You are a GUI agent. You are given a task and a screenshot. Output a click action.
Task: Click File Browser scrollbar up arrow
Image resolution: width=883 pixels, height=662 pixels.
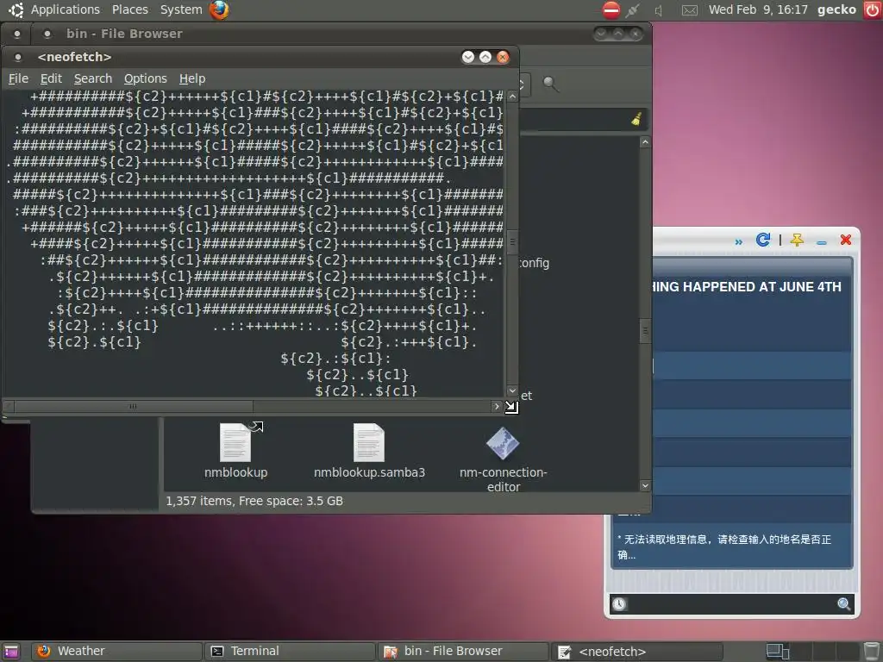tap(645, 142)
